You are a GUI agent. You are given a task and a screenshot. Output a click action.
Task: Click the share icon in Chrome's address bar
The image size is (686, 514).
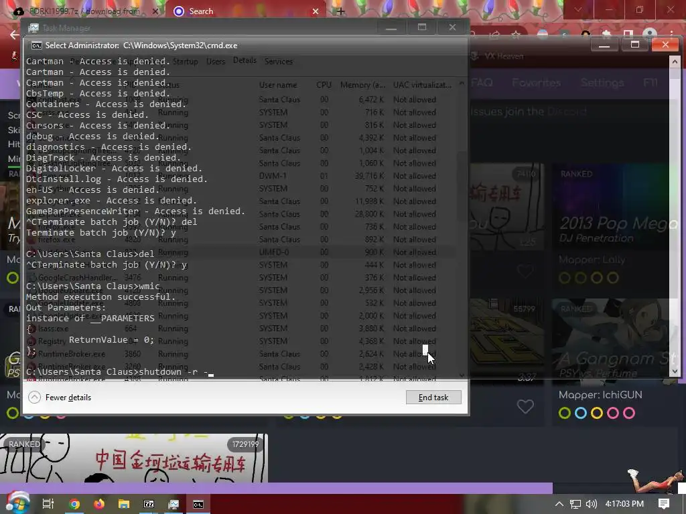[x=495, y=35]
